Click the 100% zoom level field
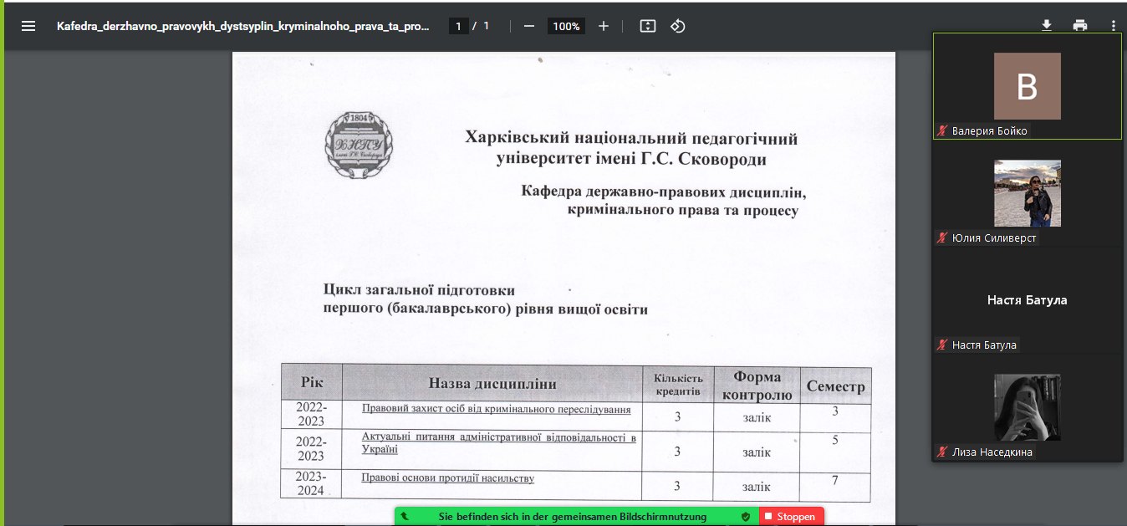 click(x=566, y=26)
